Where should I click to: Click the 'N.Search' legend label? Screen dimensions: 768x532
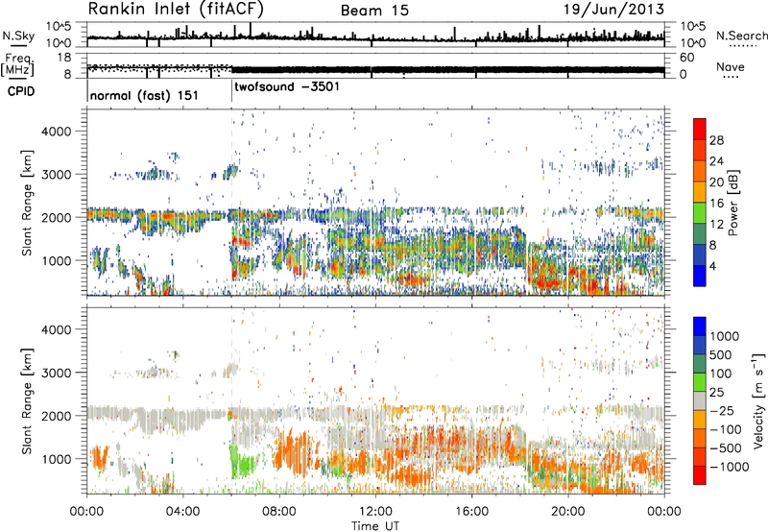[x=741, y=36]
